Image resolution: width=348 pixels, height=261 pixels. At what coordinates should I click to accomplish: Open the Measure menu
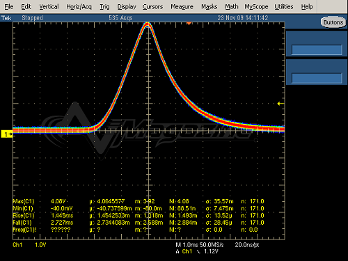tap(182, 7)
